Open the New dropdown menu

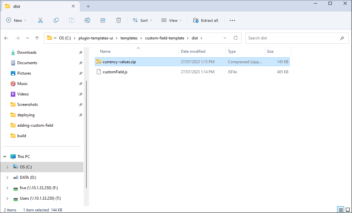pos(16,21)
